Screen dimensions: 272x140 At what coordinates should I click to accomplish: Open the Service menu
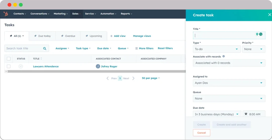pos(90,14)
